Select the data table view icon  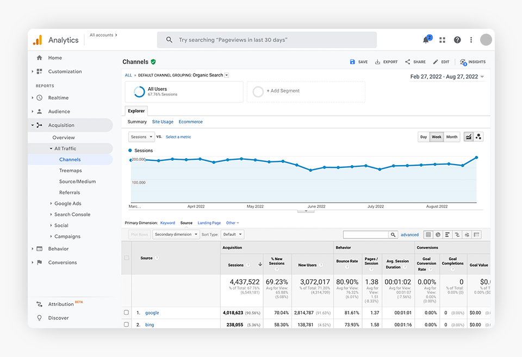[428, 235]
